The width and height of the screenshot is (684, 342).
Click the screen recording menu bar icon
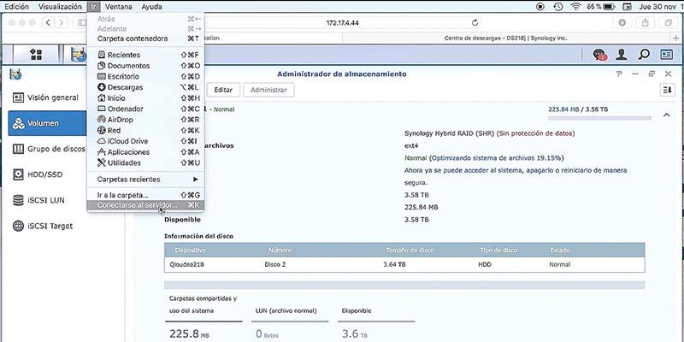pos(540,7)
